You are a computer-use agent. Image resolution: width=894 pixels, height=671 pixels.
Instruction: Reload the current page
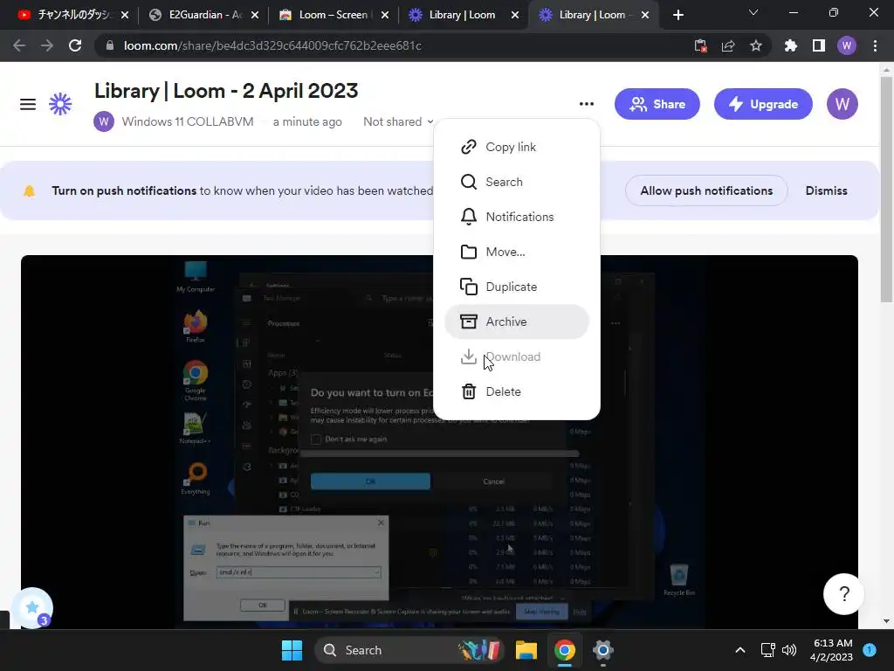point(75,45)
